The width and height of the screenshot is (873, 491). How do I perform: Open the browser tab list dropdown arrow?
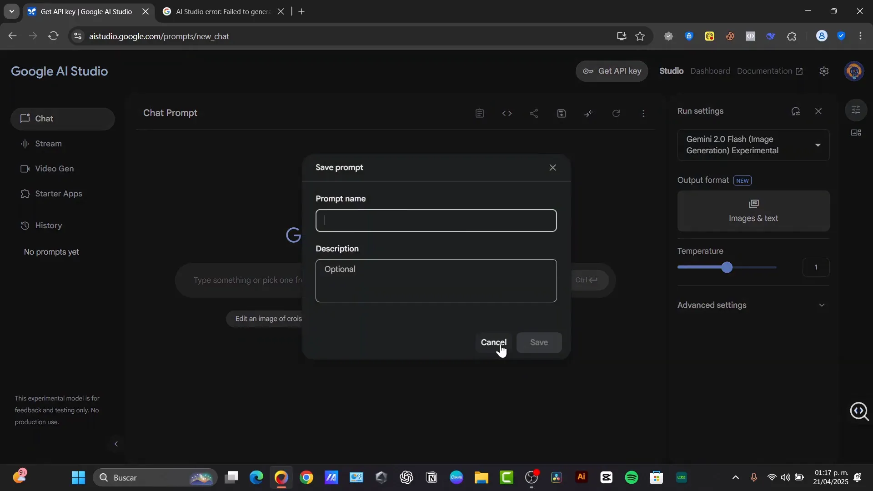point(11,11)
